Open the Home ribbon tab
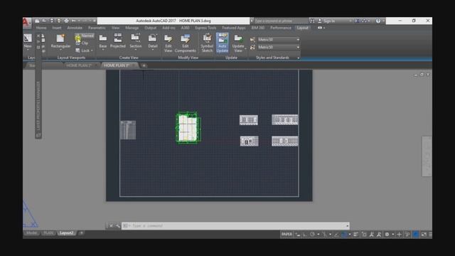 coord(41,28)
